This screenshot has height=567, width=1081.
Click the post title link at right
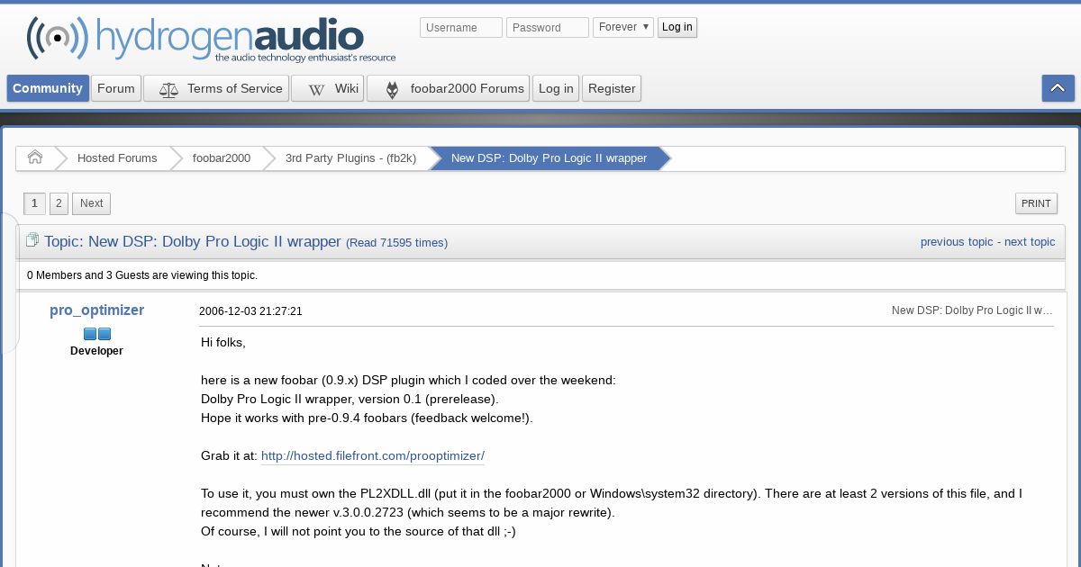pos(972,310)
